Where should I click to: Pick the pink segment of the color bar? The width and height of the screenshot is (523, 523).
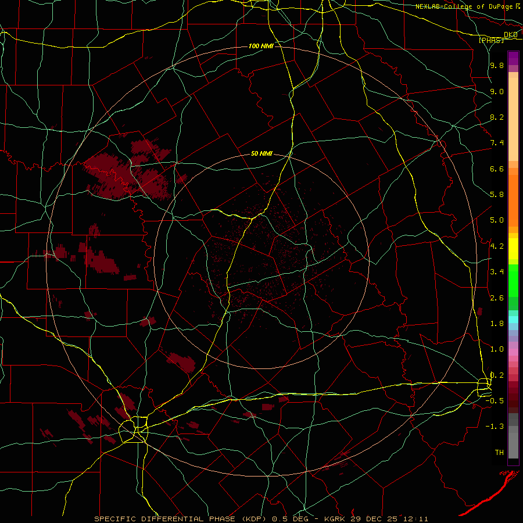pos(513,352)
